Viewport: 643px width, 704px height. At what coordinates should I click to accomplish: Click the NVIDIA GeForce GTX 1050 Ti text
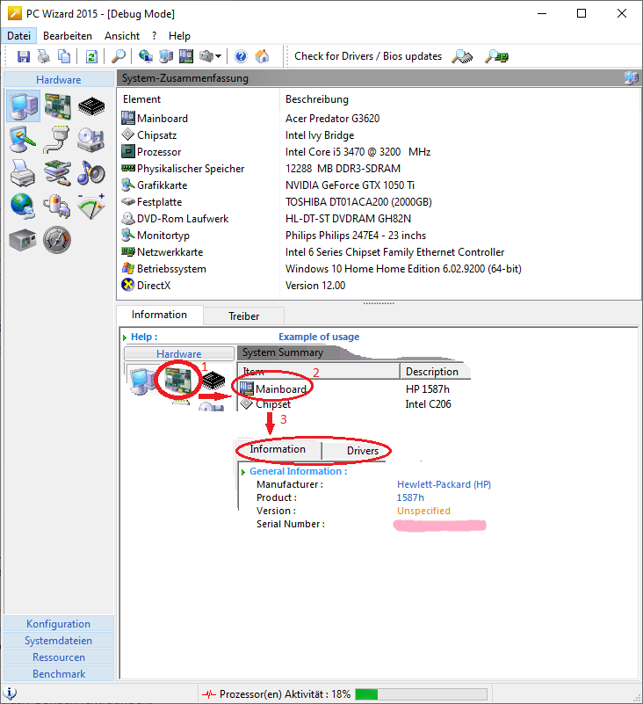350,185
